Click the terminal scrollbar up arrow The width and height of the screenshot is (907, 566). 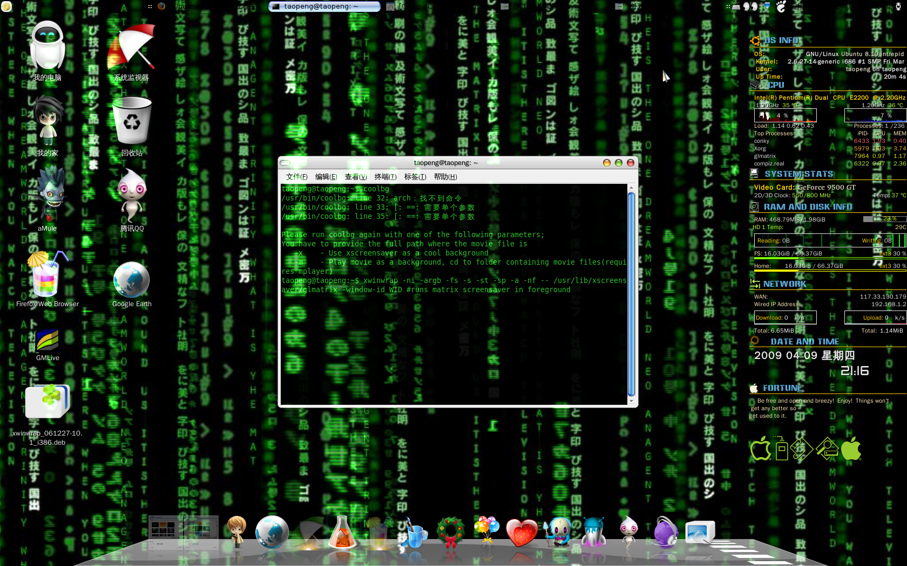click(631, 188)
